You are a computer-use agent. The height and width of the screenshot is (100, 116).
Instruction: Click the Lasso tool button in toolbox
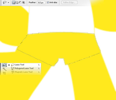pyautogui.click(x=4, y=65)
